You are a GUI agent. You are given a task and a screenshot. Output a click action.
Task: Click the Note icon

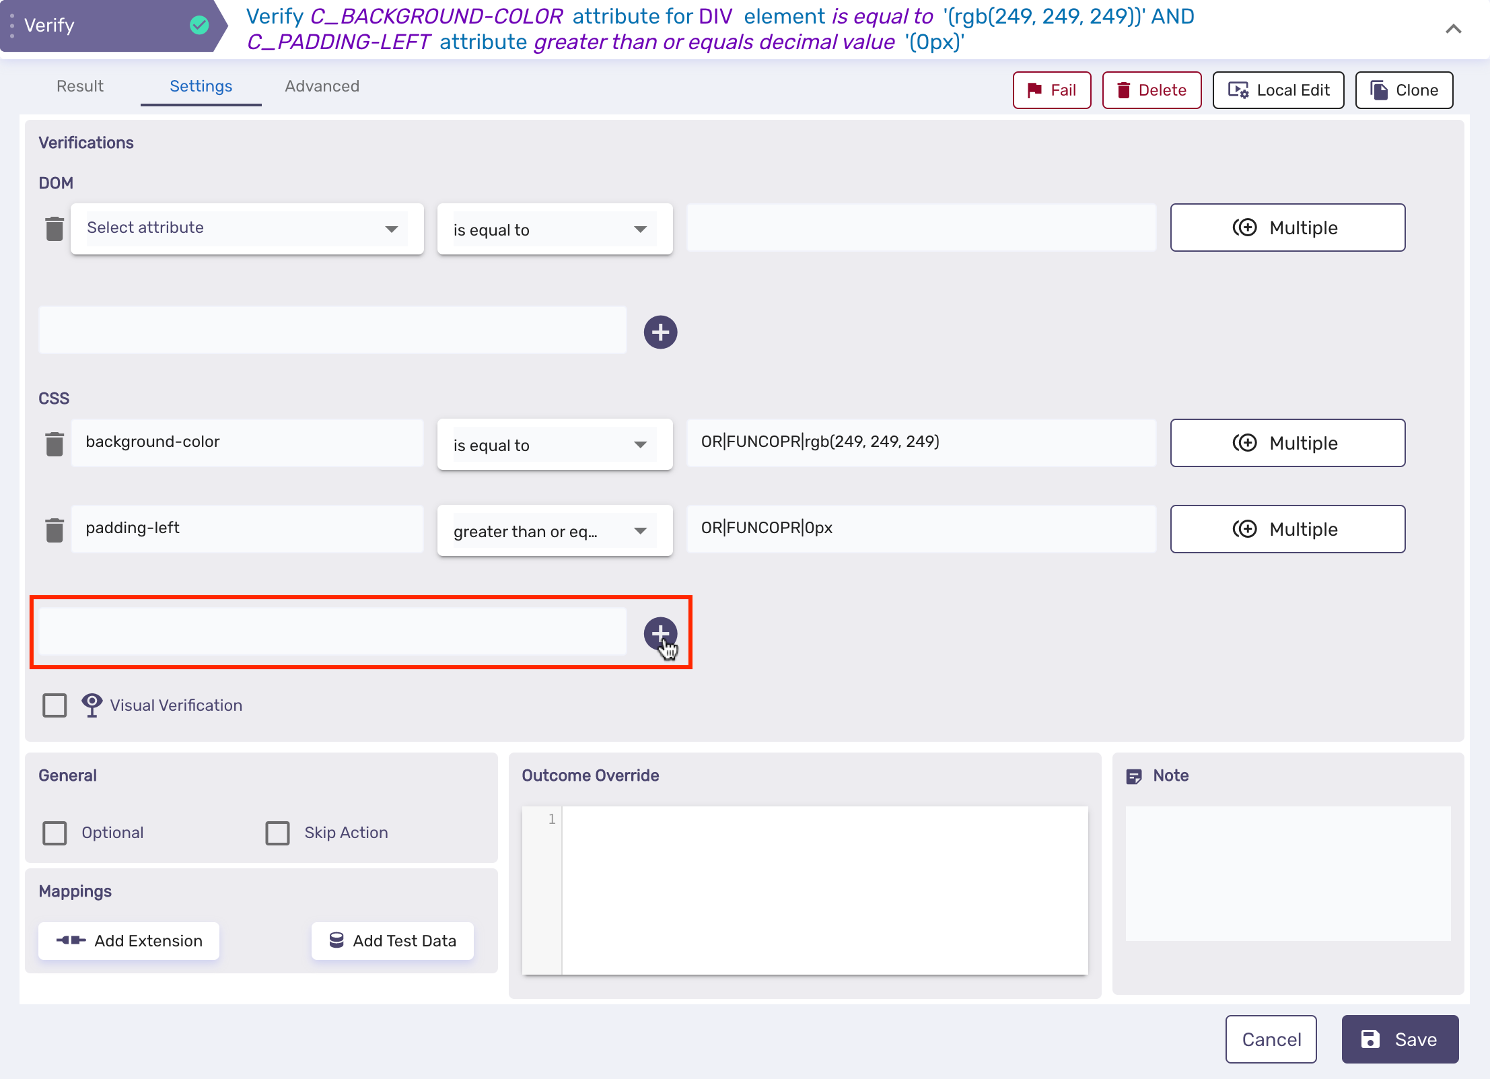point(1134,776)
